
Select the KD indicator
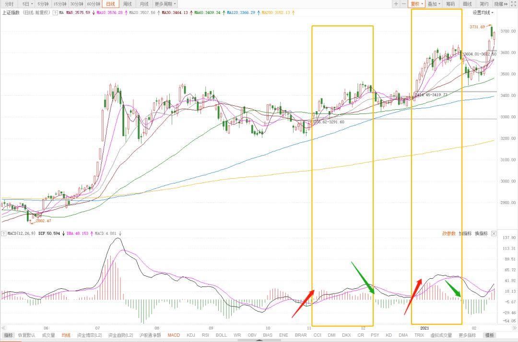(x=389, y=335)
